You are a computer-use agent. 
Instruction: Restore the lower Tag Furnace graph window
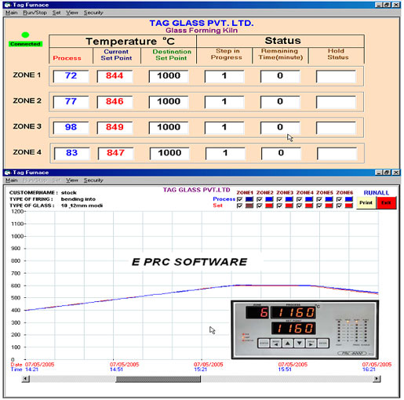388,173
